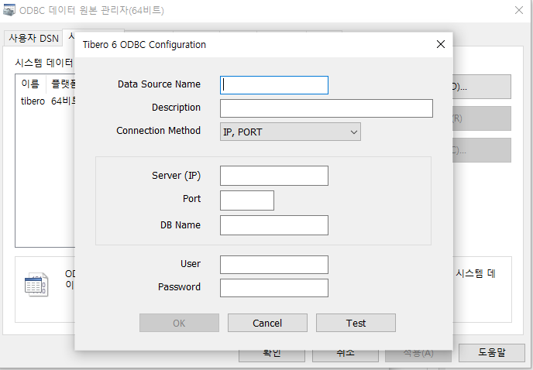The width and height of the screenshot is (533, 370).
Task: Test the ODBC connection
Action: pyautogui.click(x=356, y=323)
